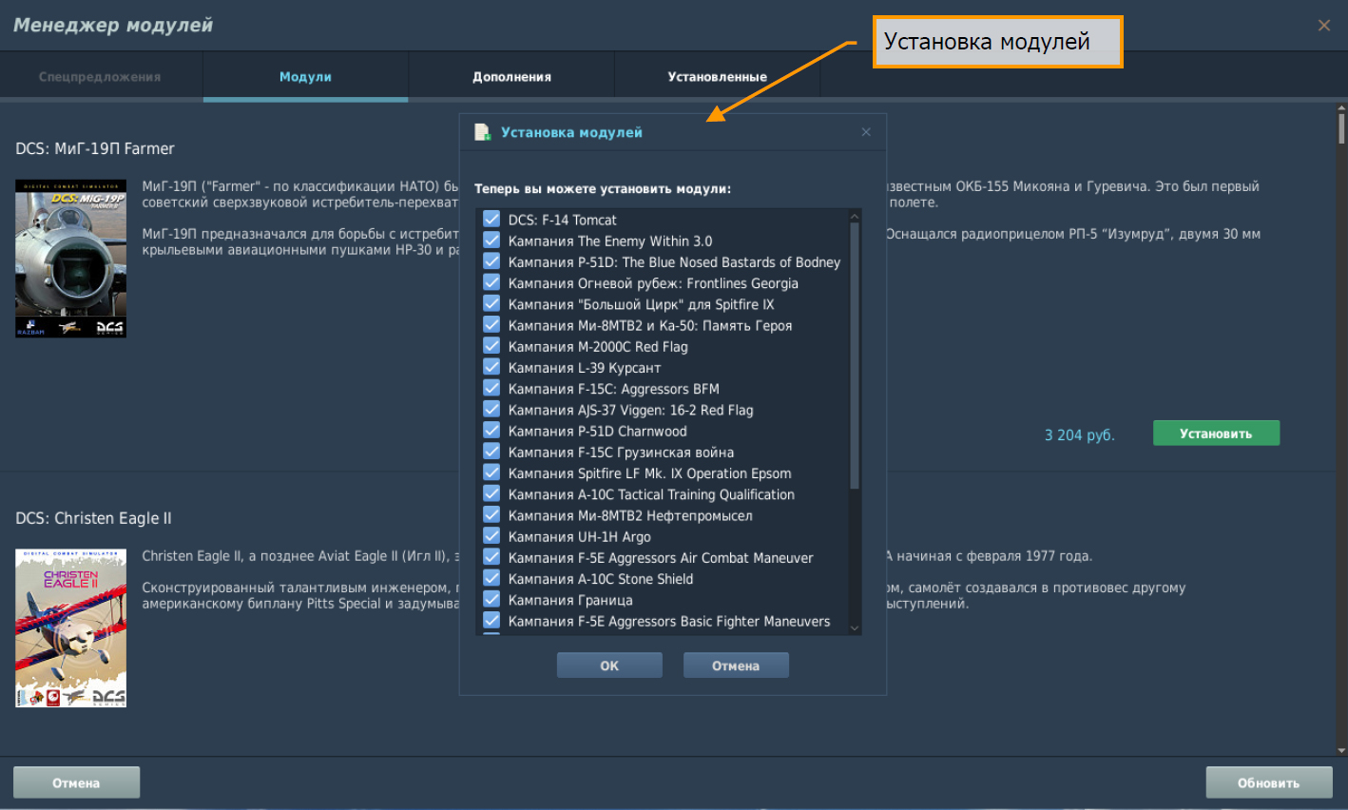The height and width of the screenshot is (810, 1348).
Task: Uncheck Кампания UH-1H Argo
Action: coord(491,536)
